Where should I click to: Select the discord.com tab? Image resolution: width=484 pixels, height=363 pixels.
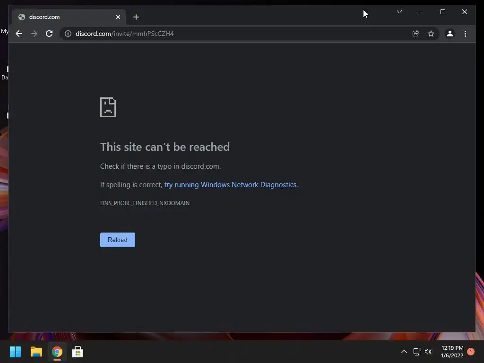[x=69, y=17]
